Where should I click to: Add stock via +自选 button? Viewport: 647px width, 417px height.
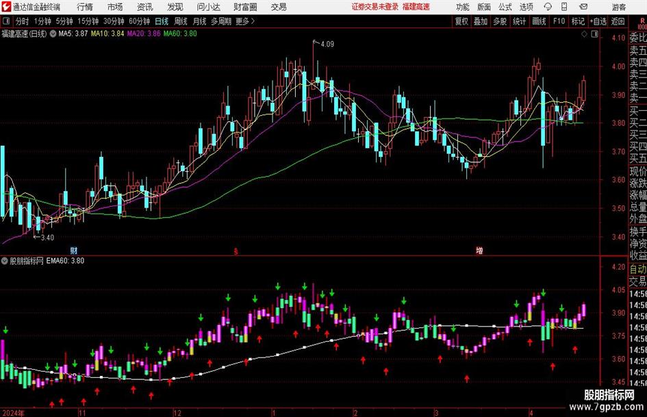pyautogui.click(x=598, y=21)
